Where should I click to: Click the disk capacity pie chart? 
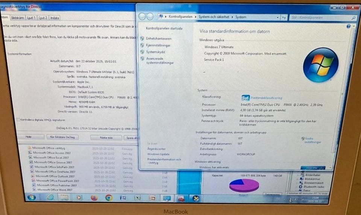pyautogui.click(x=244, y=185)
